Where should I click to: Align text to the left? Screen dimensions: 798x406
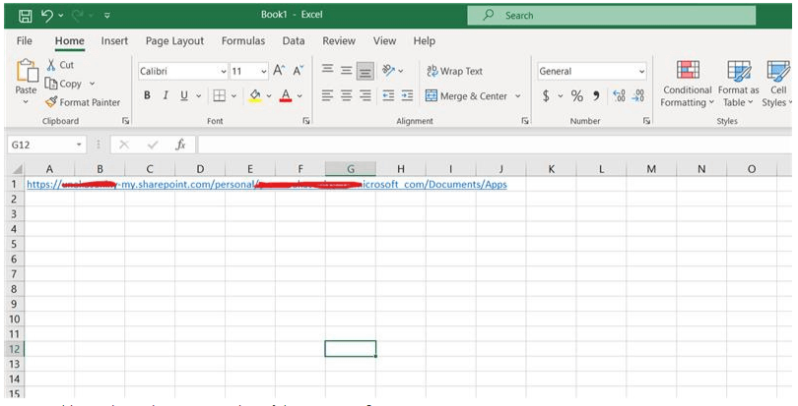327,95
